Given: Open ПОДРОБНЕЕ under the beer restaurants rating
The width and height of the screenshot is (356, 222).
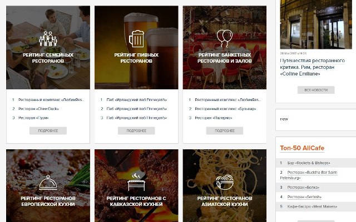Looking at the screenshot, I should (x=136, y=131).
